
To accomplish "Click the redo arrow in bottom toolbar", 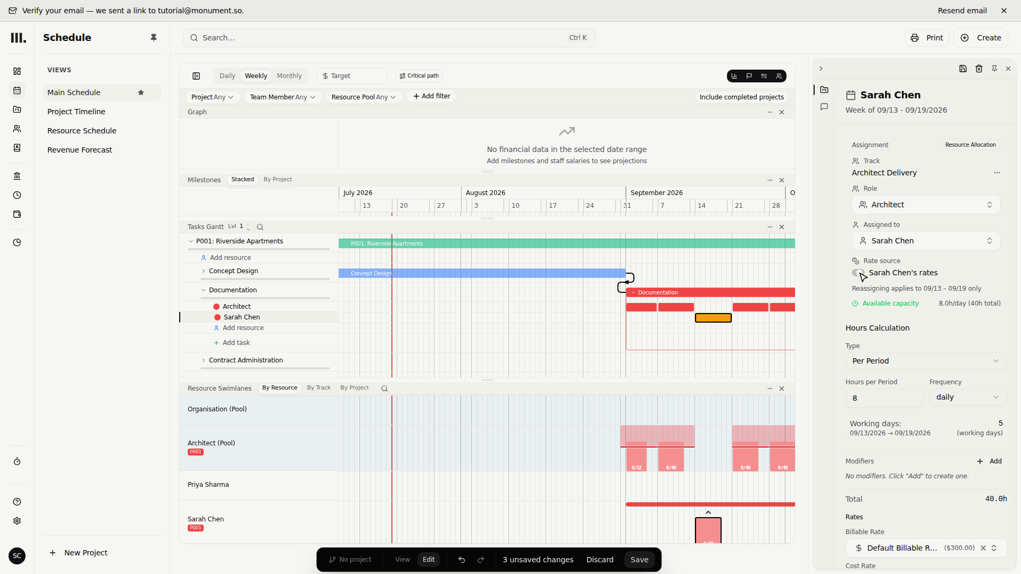I will 481,560.
